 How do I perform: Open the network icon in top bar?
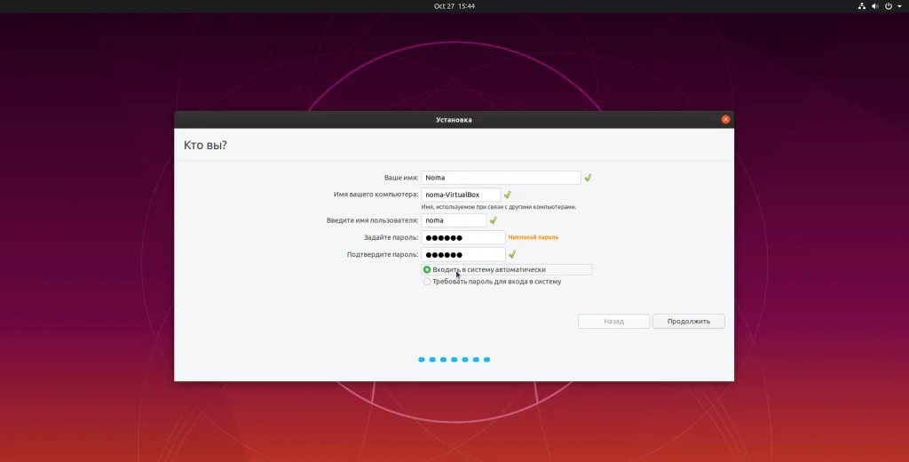tap(861, 6)
